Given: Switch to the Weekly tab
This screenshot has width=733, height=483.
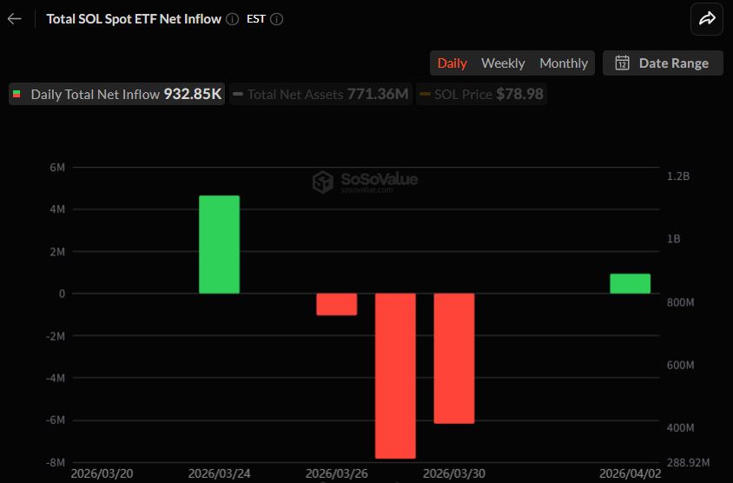Looking at the screenshot, I should (503, 63).
